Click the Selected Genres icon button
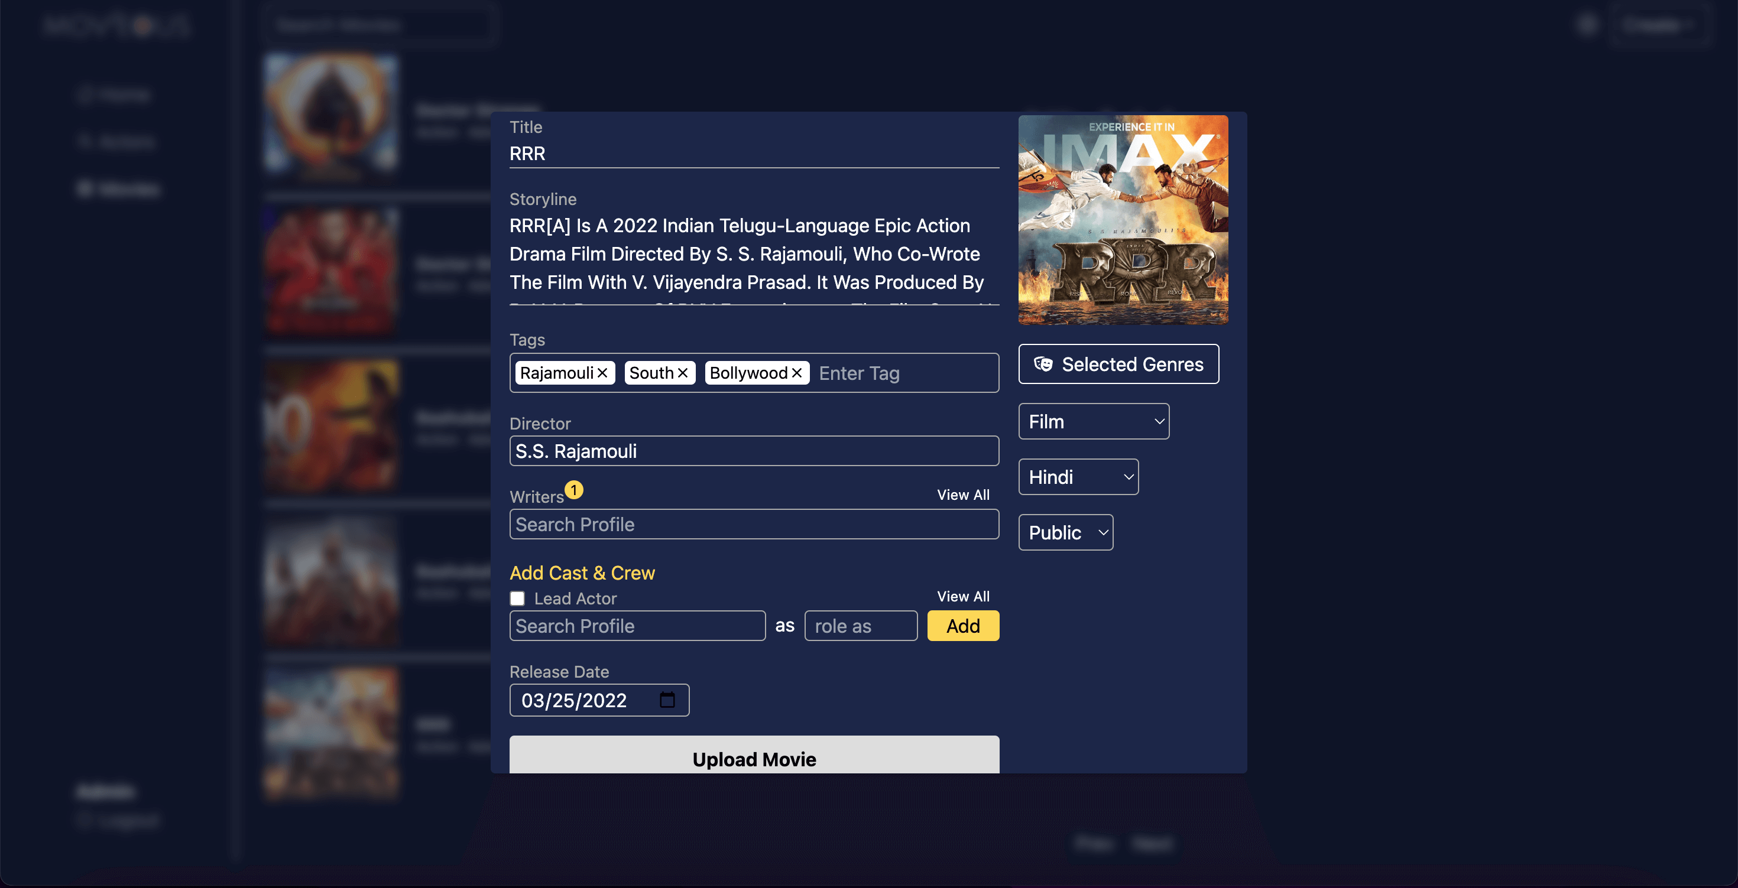Screen dimensions: 1738x888 [1041, 363]
